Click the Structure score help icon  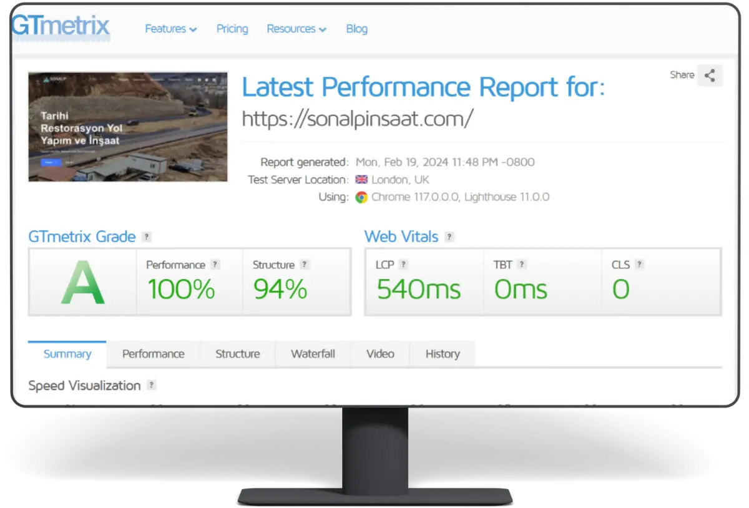305,264
